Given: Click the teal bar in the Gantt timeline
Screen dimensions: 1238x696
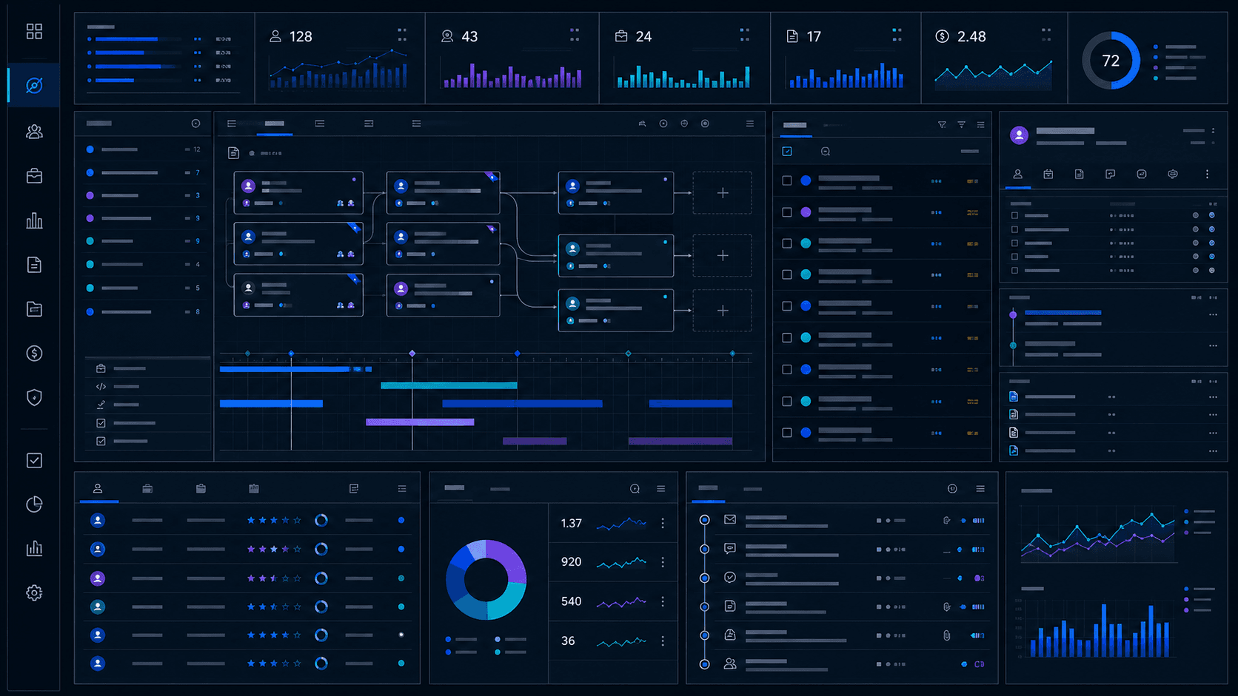Looking at the screenshot, I should [x=449, y=385].
